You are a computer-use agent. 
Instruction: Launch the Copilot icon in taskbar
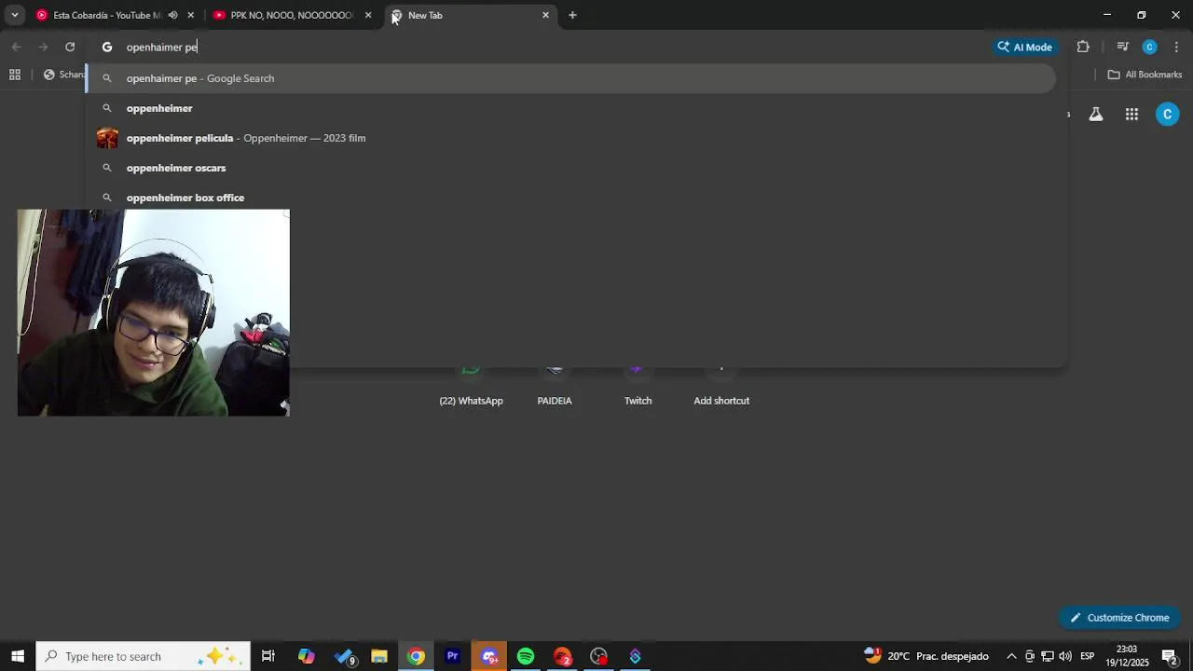tap(307, 656)
